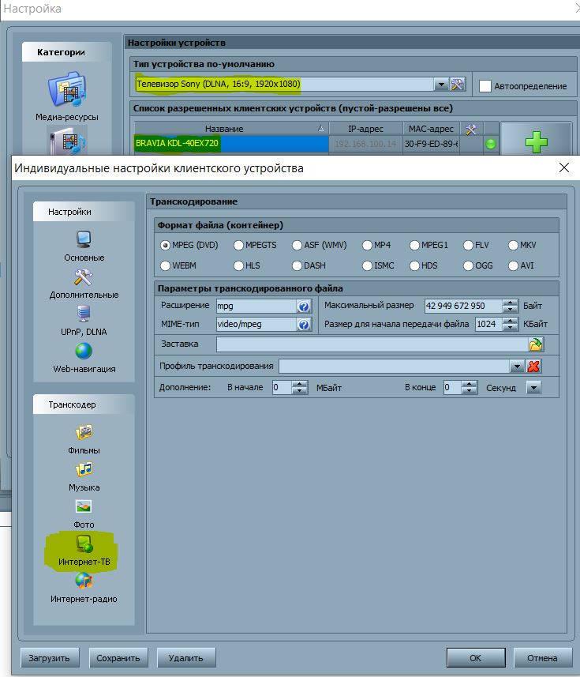Open the Дополнительные settings section

click(x=84, y=282)
